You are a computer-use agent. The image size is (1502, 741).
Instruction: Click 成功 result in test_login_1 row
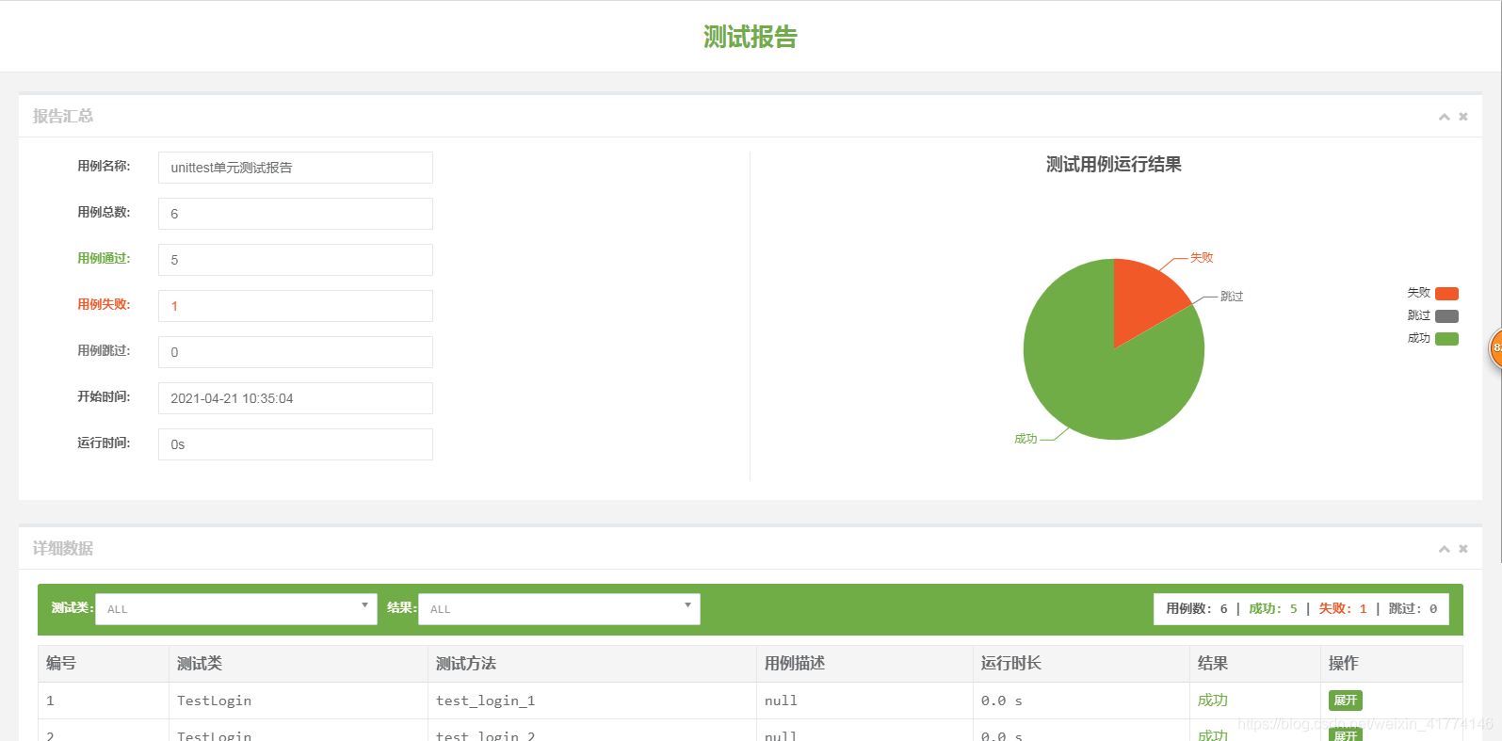tap(1213, 700)
